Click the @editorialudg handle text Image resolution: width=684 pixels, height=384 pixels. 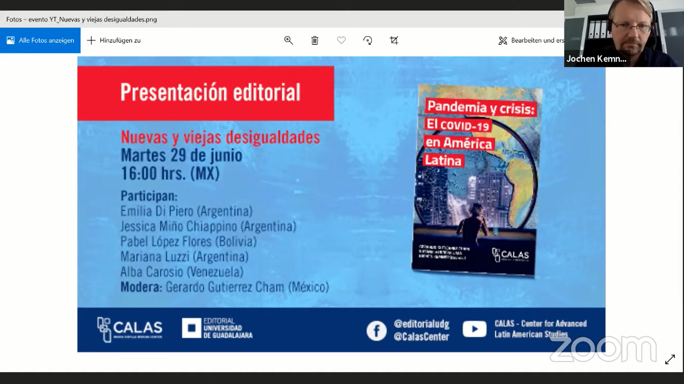pos(421,324)
